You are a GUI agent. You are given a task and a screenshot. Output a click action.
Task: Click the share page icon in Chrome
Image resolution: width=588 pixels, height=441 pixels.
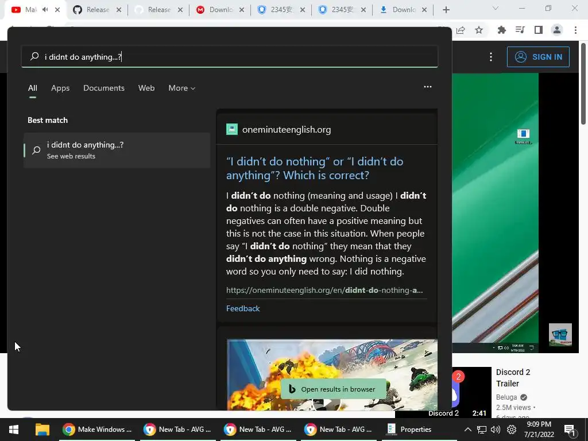461,30
